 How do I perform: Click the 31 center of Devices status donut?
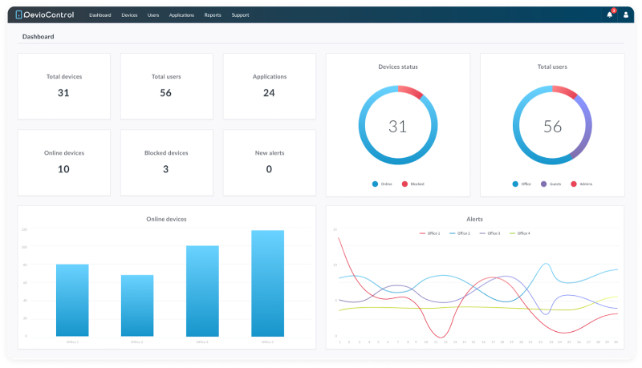tap(397, 127)
